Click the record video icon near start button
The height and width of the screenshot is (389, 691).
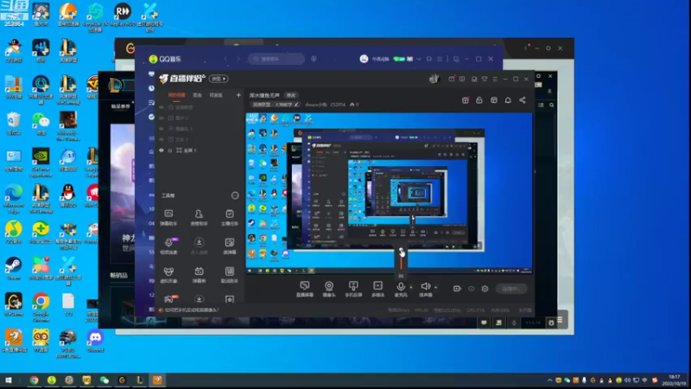(457, 289)
